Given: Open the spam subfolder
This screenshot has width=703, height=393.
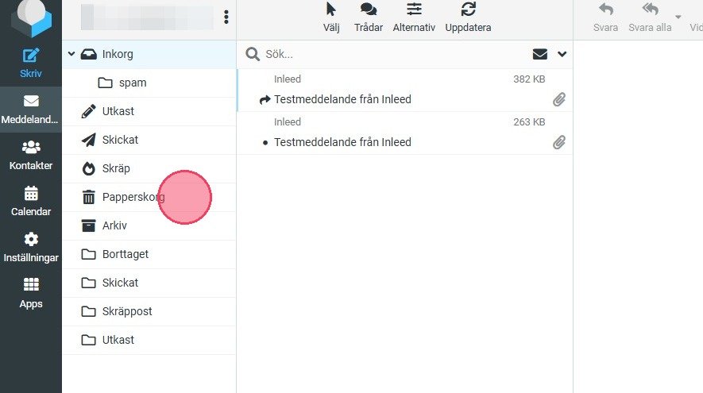Looking at the screenshot, I should point(133,83).
